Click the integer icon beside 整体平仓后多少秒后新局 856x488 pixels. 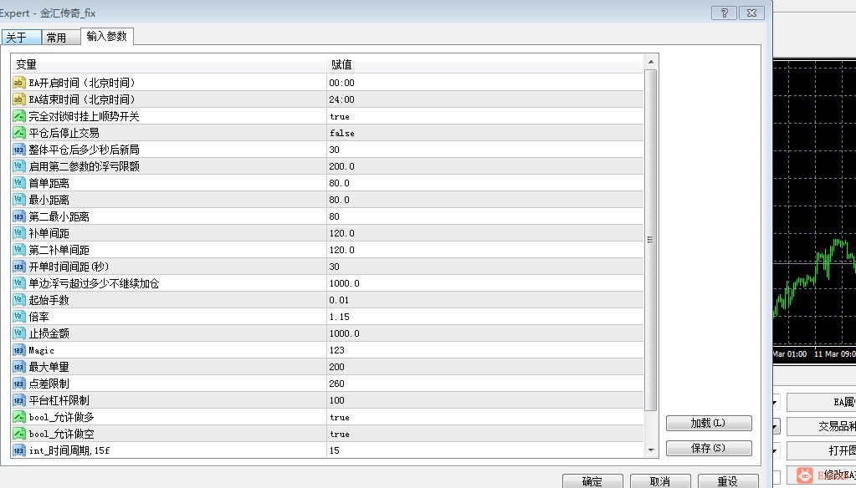18,150
